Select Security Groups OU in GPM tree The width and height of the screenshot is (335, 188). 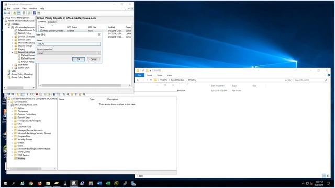pyautogui.click(x=25, y=46)
